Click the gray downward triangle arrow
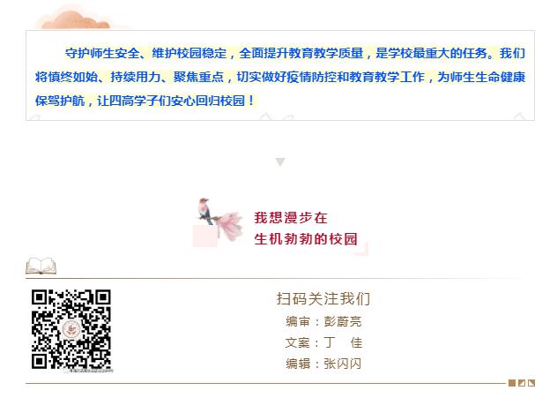The width and height of the screenshot is (557, 398). click(x=280, y=162)
